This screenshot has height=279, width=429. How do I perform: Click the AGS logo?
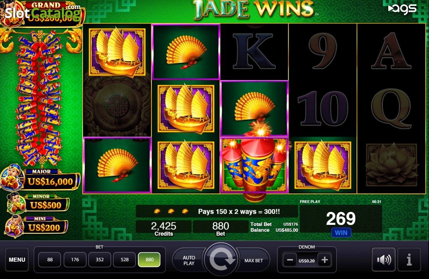pyautogui.click(x=402, y=9)
